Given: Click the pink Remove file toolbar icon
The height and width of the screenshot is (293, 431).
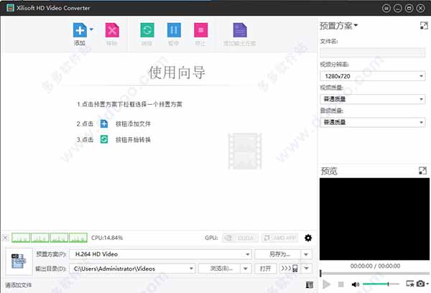Looking at the screenshot, I should pyautogui.click(x=112, y=30).
